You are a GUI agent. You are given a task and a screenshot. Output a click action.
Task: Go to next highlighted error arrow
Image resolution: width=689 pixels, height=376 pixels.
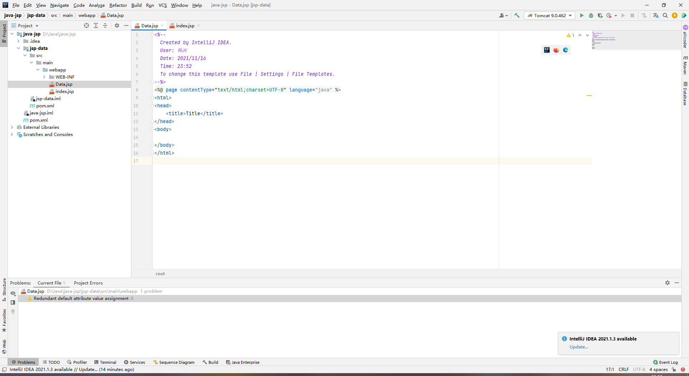[587, 35]
